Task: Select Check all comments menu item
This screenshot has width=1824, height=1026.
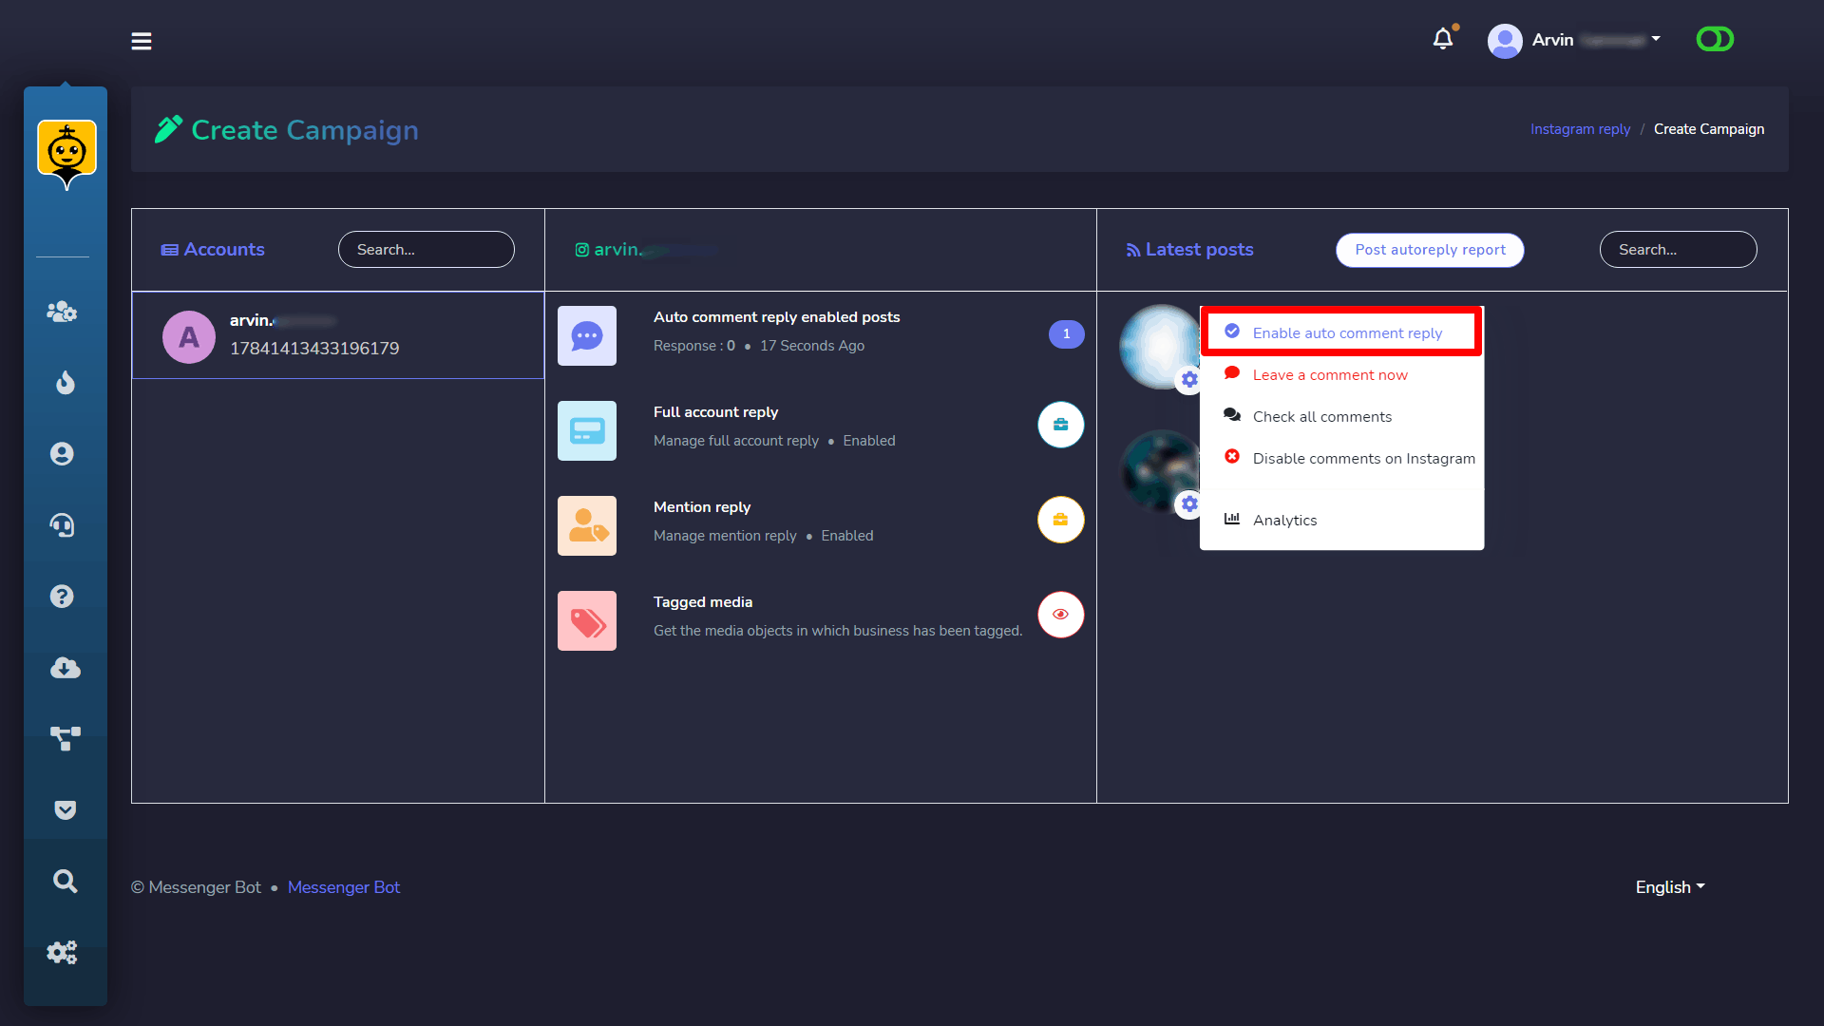Action: pyautogui.click(x=1321, y=416)
